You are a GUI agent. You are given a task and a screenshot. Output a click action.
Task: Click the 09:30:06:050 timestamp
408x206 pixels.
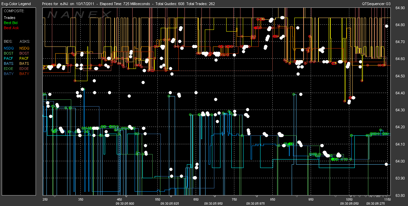(x=349, y=203)
